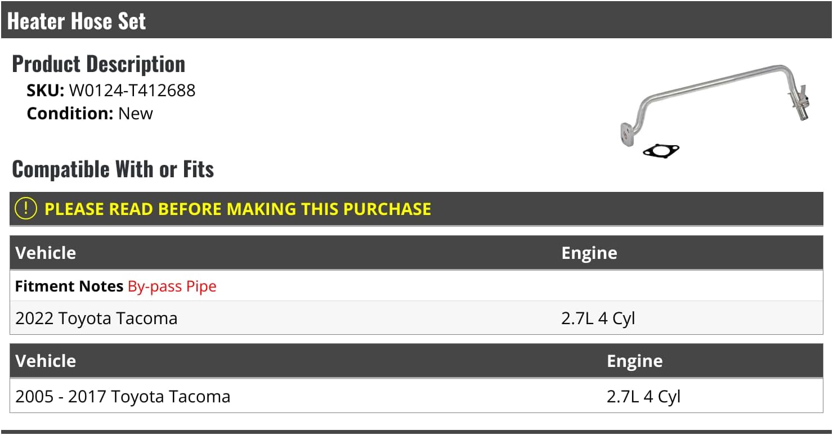The image size is (833, 435).
Task: Click 2.7L 4 Cyl in 2022 row
Action: coord(598,318)
